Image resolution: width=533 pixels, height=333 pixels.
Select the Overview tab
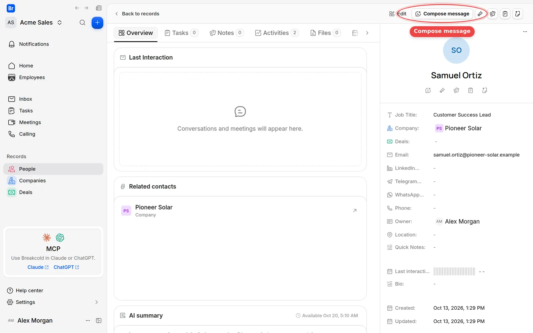(x=136, y=33)
